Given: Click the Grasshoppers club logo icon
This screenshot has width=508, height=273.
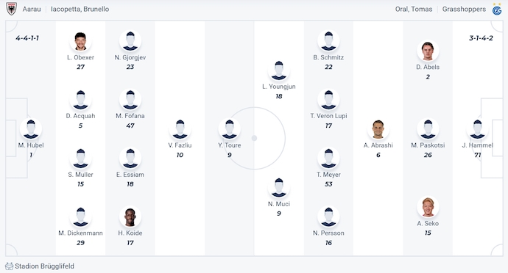Looking at the screenshot, I should point(497,9).
